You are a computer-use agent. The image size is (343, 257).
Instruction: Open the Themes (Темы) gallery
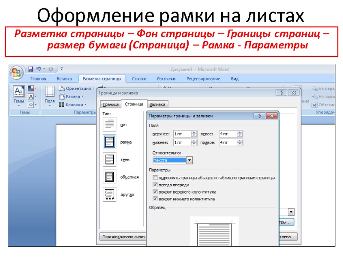18,96
